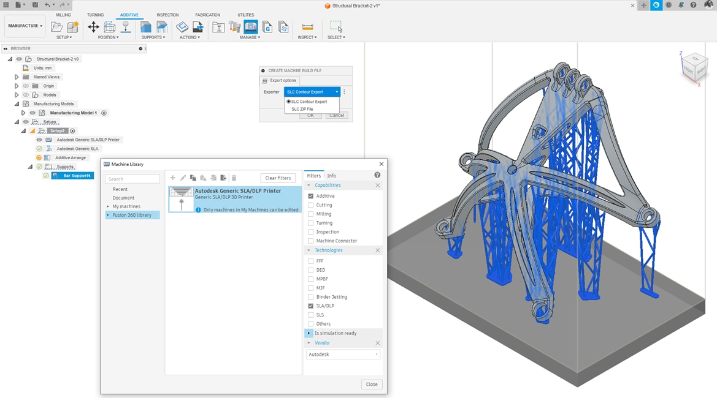This screenshot has width=717, height=398.
Task: Click the Create Machine Build File icon under Manage
Action: click(x=250, y=27)
